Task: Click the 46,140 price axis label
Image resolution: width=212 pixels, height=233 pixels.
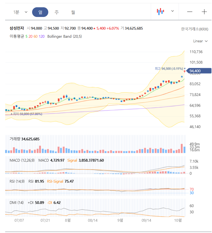Action: [x=195, y=127]
